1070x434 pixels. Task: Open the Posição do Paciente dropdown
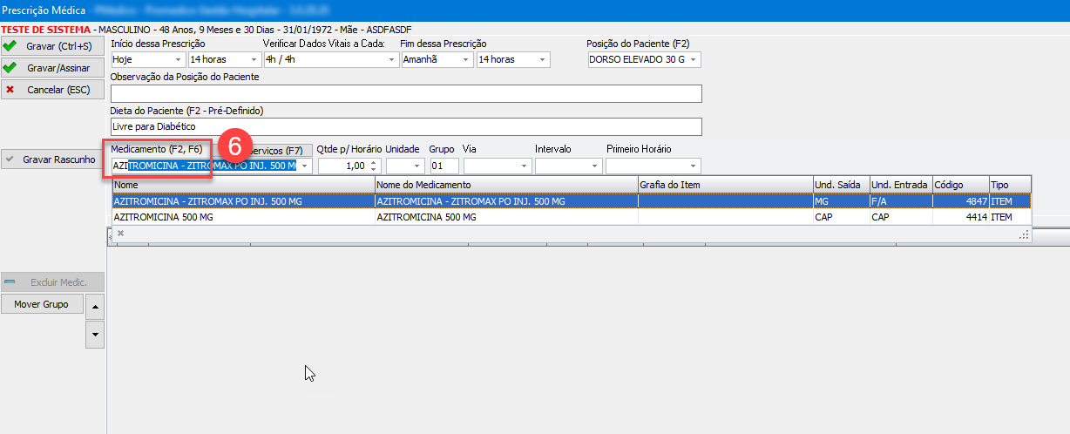(694, 59)
